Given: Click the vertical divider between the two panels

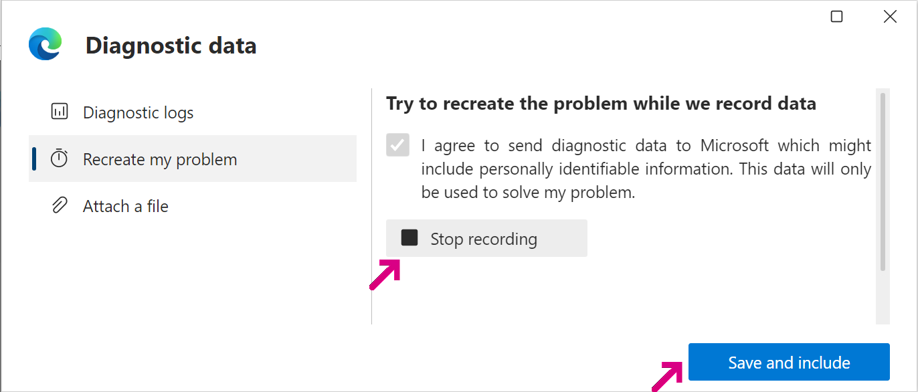Looking at the screenshot, I should click(371, 206).
